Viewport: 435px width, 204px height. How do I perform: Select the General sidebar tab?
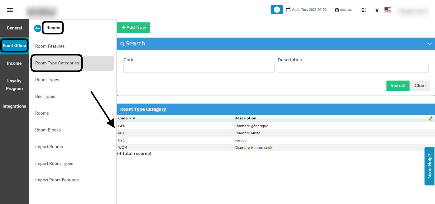click(14, 28)
